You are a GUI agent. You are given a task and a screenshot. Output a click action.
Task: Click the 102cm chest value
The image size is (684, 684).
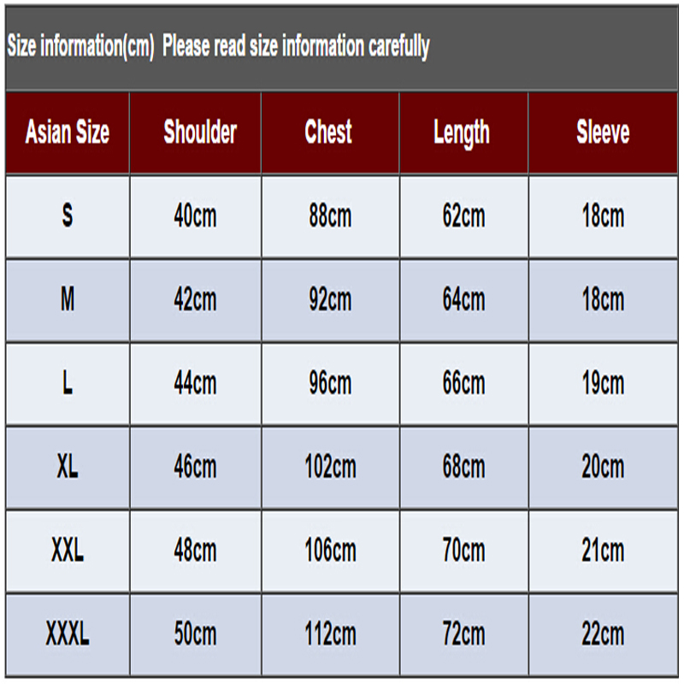(330, 467)
